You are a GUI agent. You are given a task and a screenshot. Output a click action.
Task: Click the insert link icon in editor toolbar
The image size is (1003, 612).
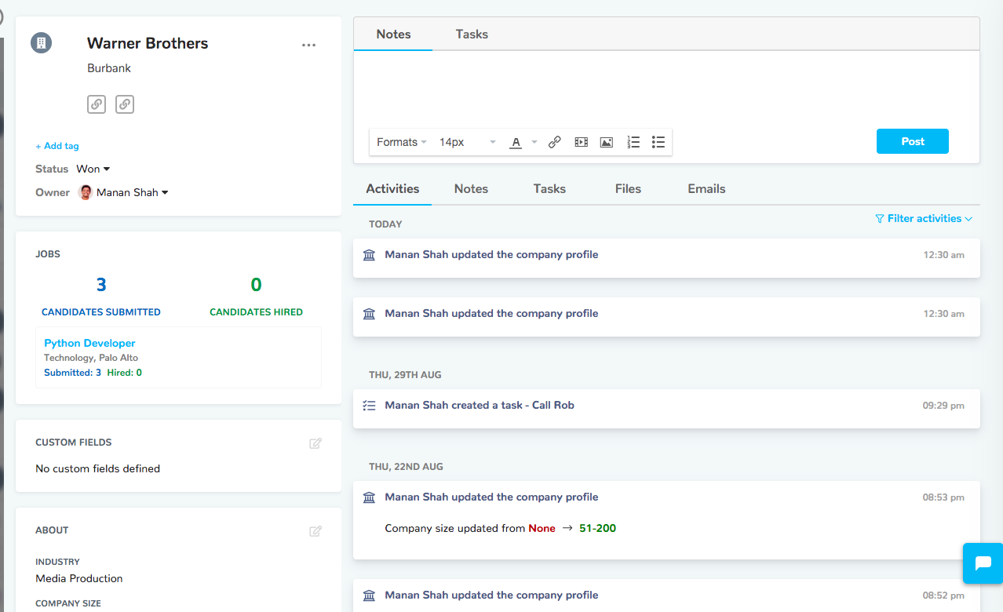(554, 142)
